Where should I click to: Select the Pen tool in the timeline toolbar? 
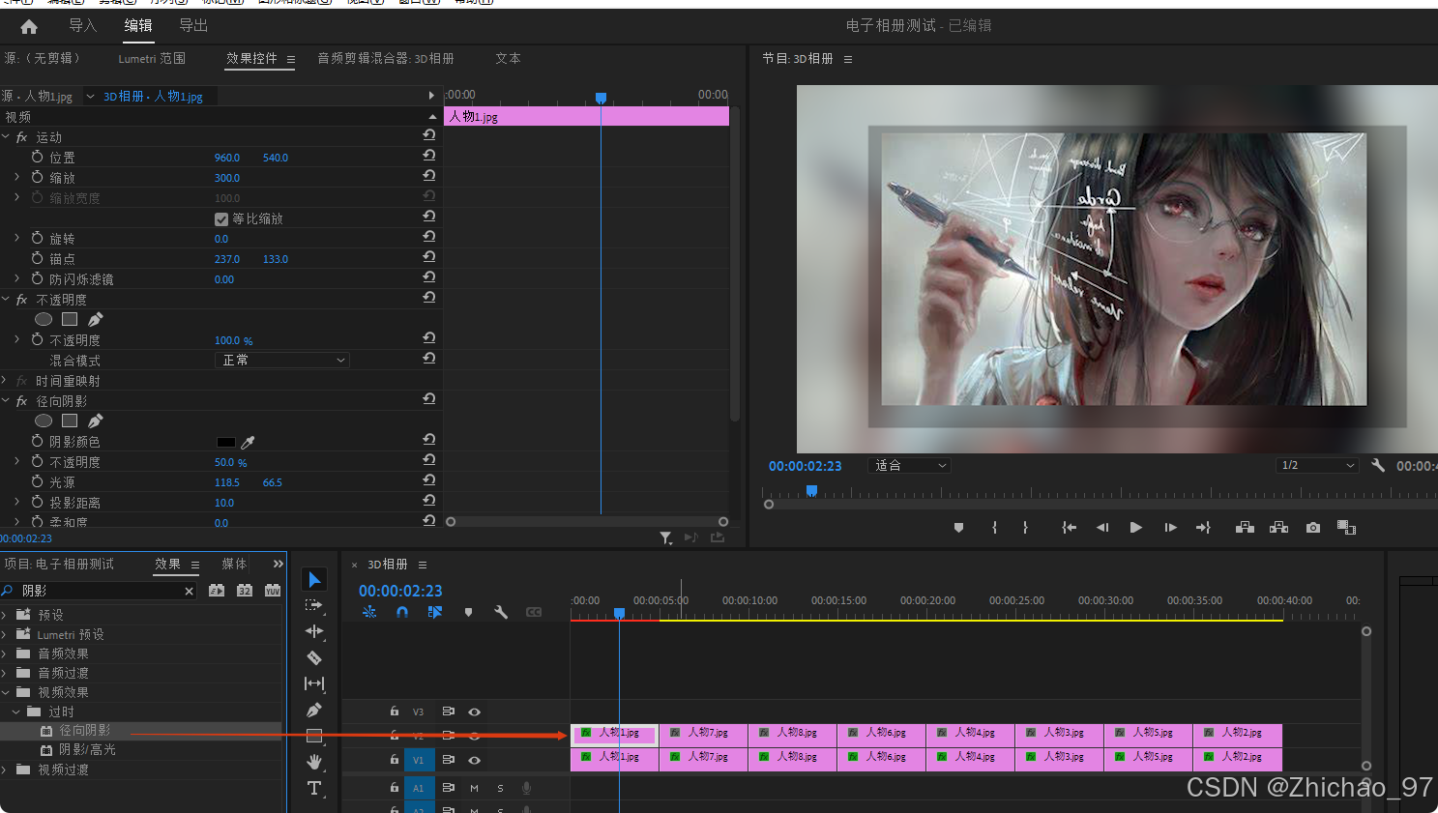[314, 710]
